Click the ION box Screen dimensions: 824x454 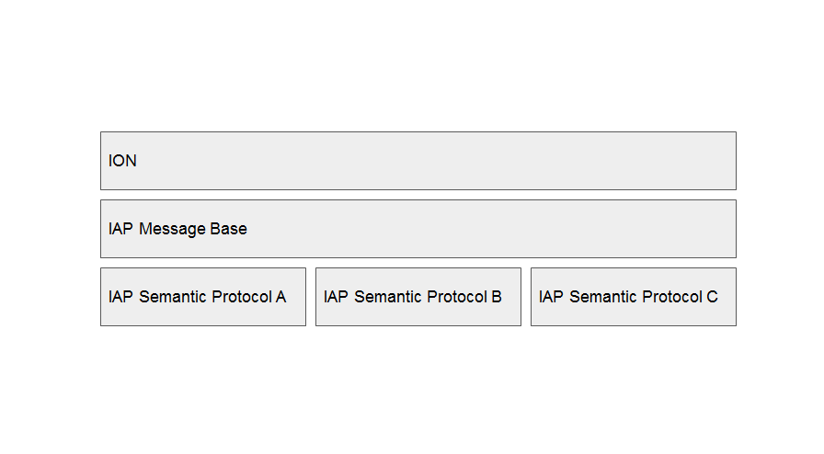click(x=418, y=161)
